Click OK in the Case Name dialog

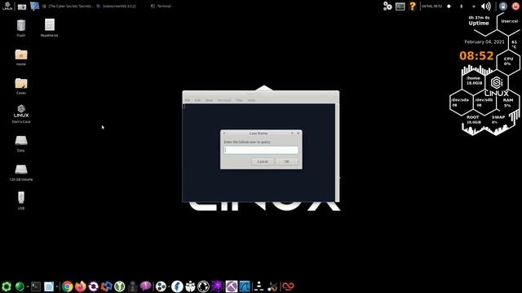tap(286, 161)
